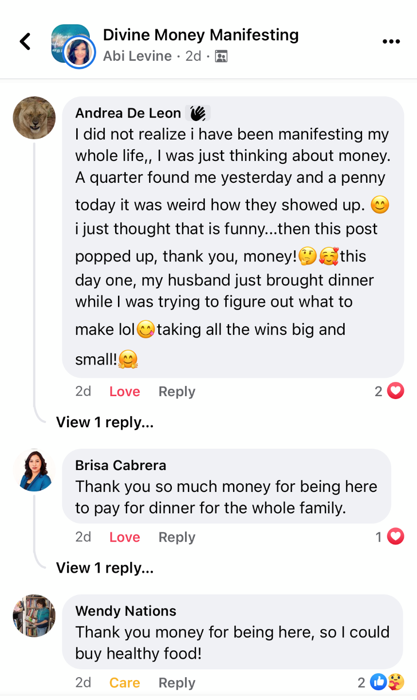Open Andrea De Leon's lion profile picture
This screenshot has height=700, width=417.
point(34,118)
